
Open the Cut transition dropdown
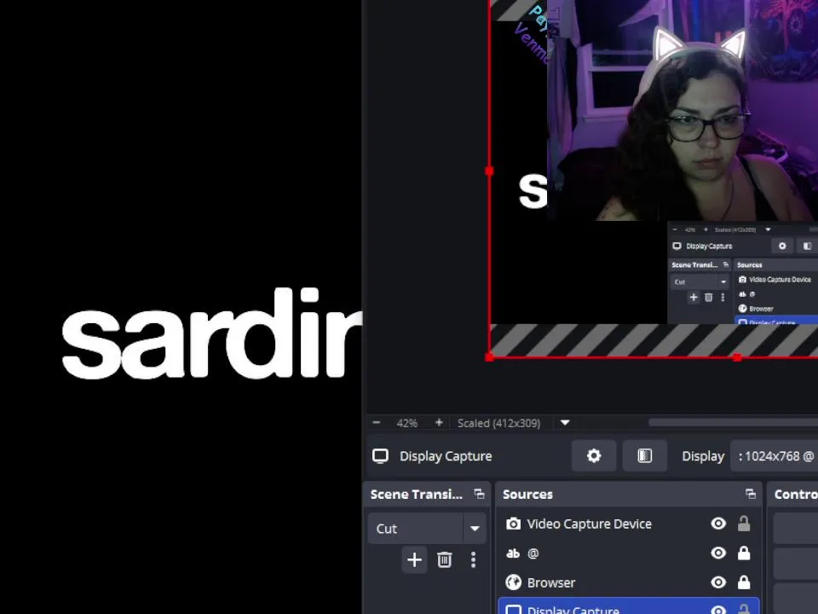point(427,529)
